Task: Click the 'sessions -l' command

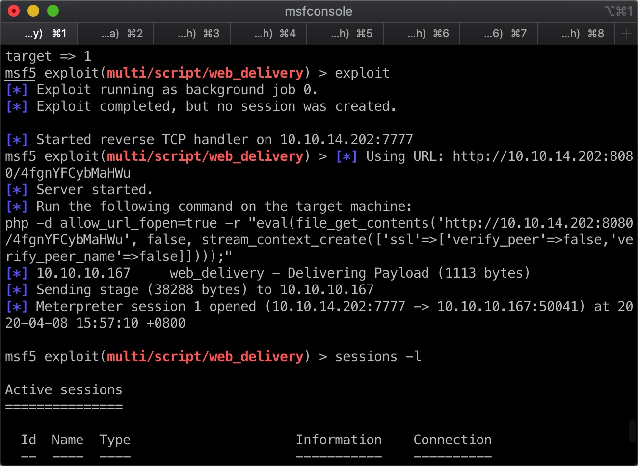Action: (378, 357)
